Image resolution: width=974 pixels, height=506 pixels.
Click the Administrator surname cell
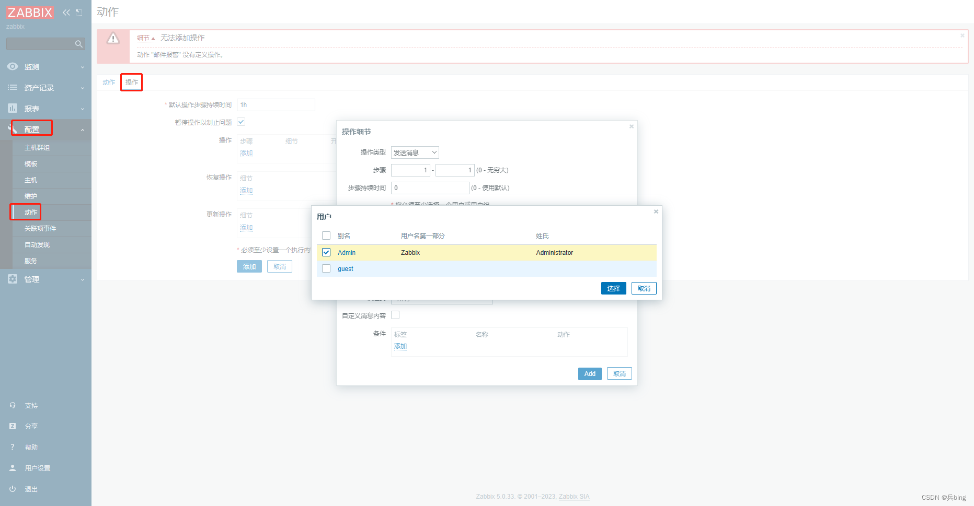555,252
